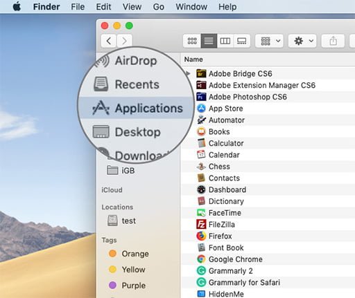Click the HiddenMe icon
This screenshot has width=355, height=298.
201,294
